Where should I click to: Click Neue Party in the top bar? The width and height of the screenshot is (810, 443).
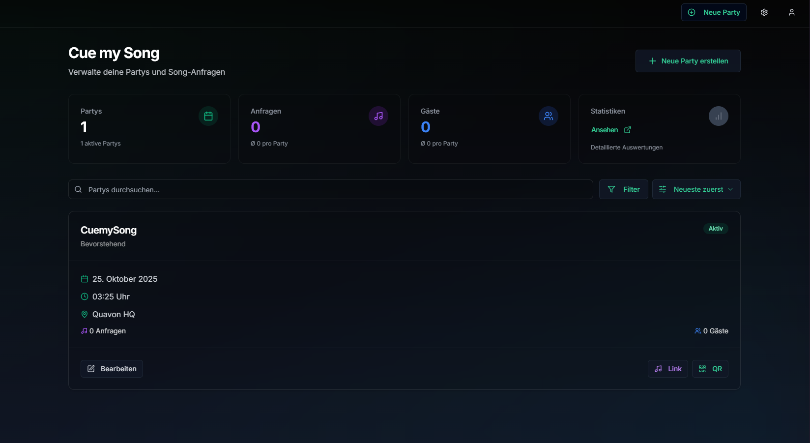click(714, 12)
